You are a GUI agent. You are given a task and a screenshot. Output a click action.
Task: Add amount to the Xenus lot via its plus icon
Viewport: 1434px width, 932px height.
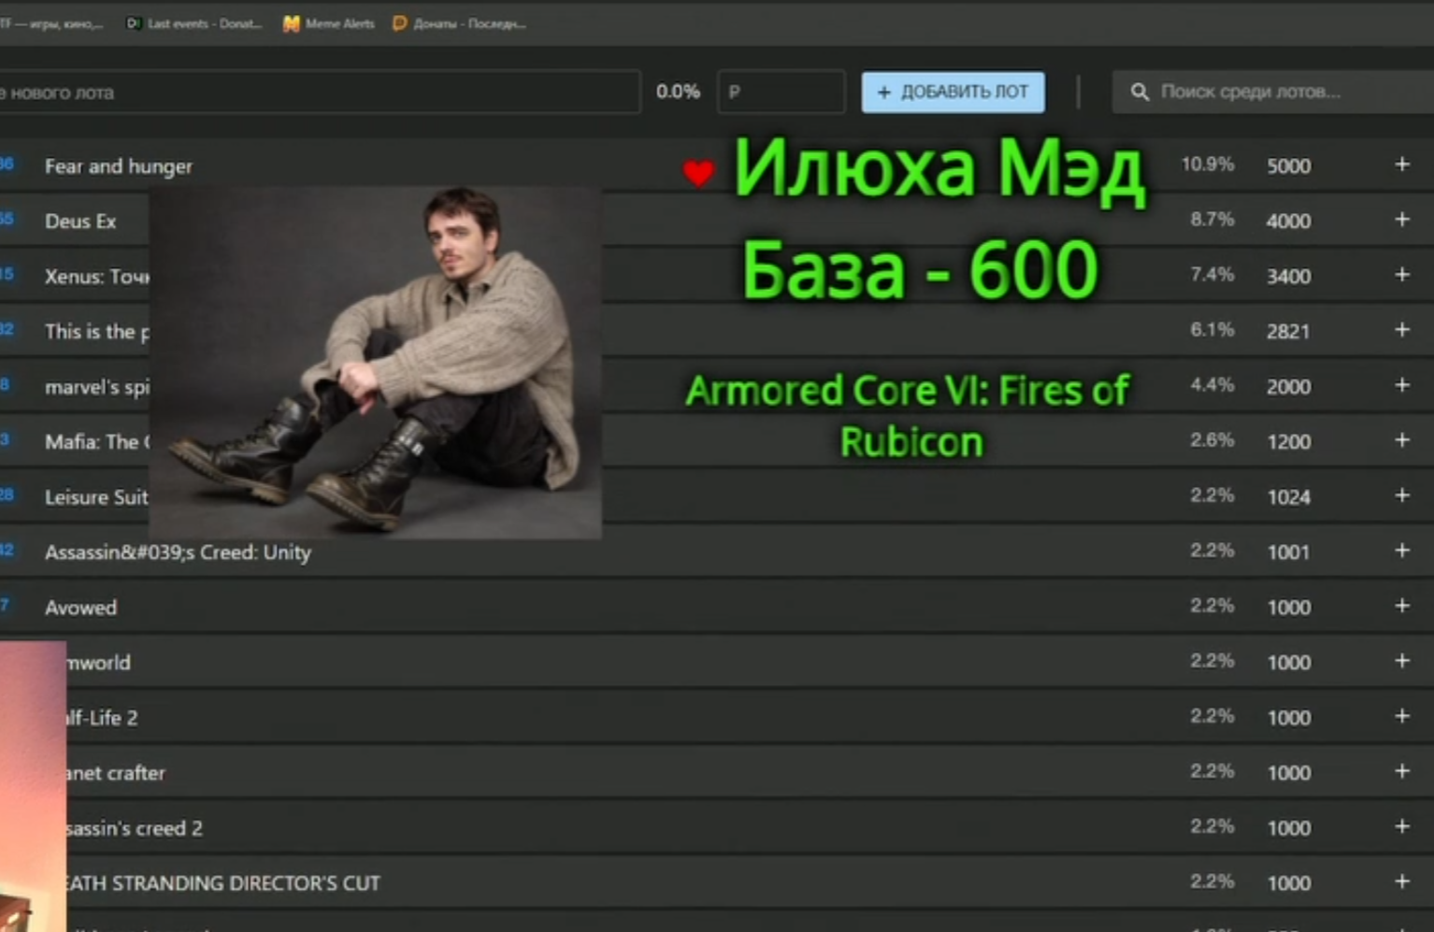click(1402, 275)
